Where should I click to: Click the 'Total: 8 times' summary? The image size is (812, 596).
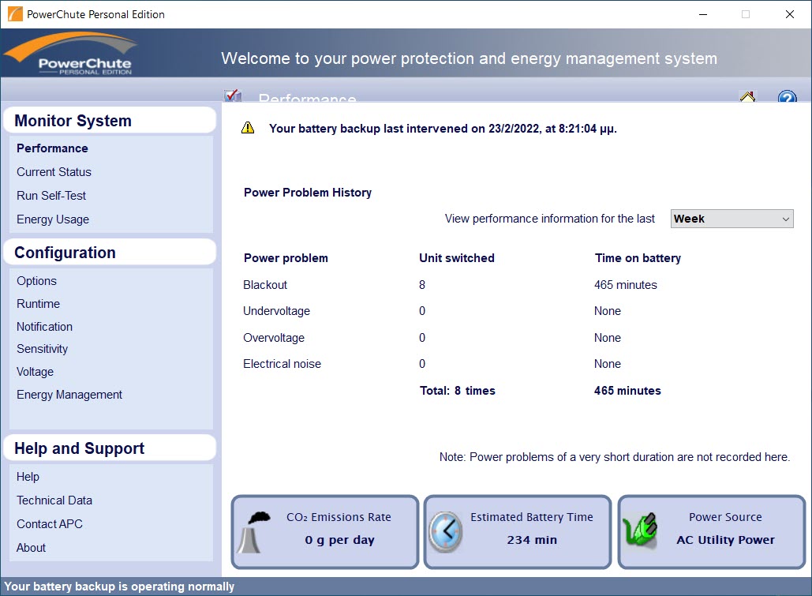tap(457, 391)
